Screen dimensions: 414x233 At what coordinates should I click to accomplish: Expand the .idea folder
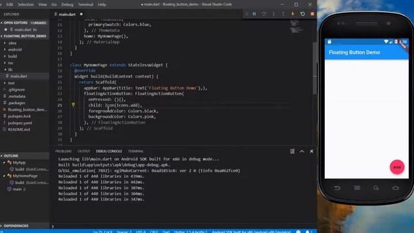(x=5, y=43)
